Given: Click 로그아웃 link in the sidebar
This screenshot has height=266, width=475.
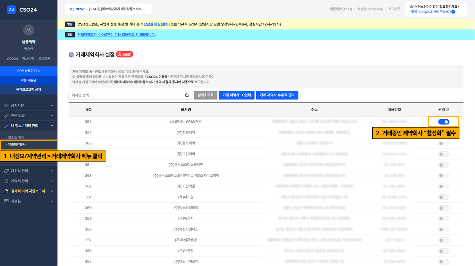Looking at the screenshot, I should click(x=44, y=59).
